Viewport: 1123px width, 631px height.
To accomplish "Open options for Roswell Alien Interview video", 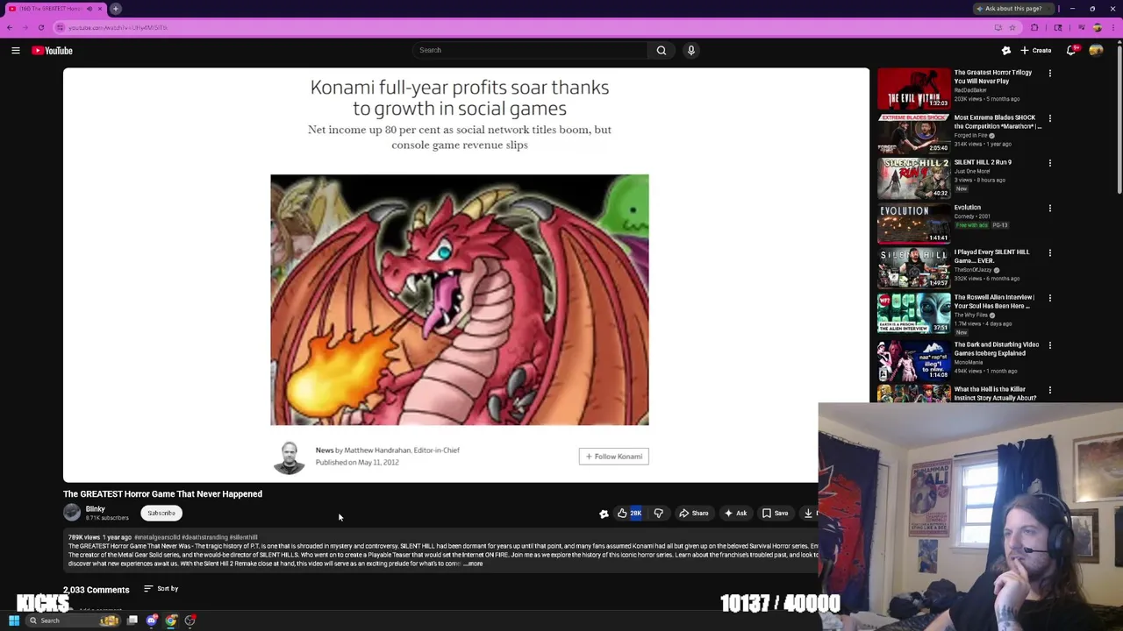I will (1049, 298).
